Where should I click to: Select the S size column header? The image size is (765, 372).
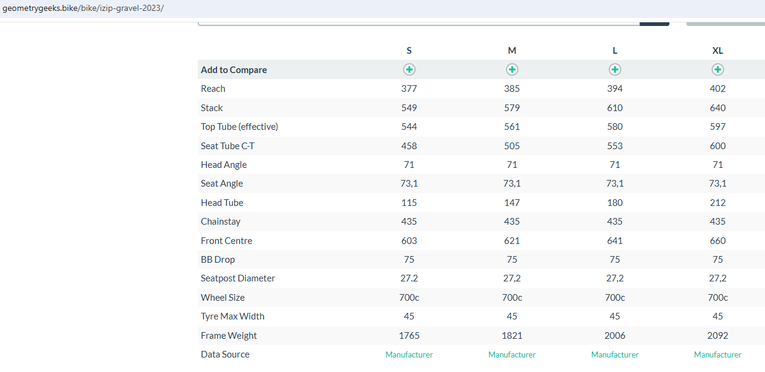(409, 51)
